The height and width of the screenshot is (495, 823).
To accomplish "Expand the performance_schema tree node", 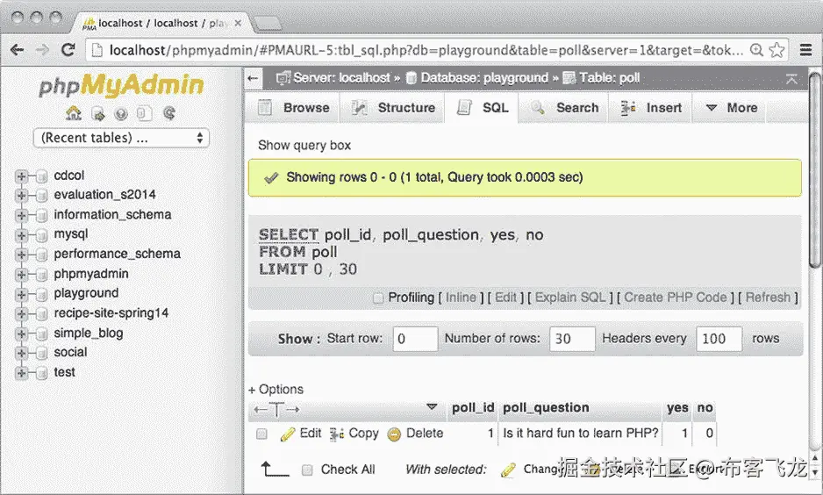I will click(21, 255).
